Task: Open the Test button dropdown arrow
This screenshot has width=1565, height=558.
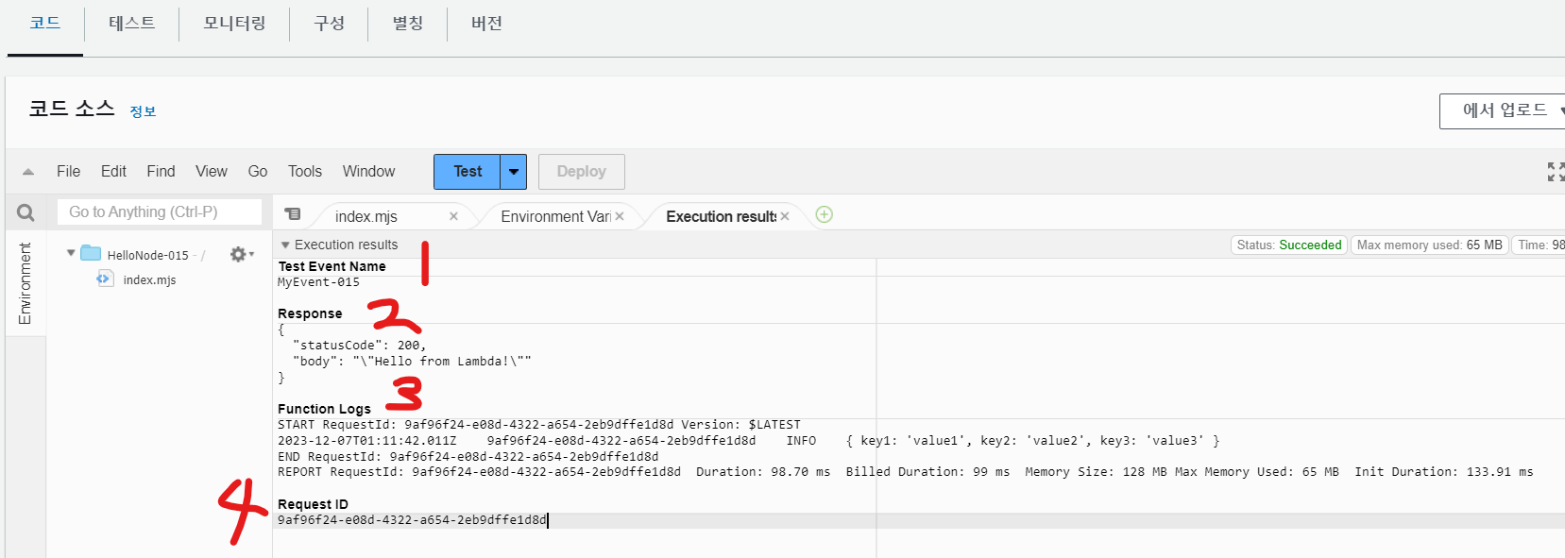Action: pos(513,172)
